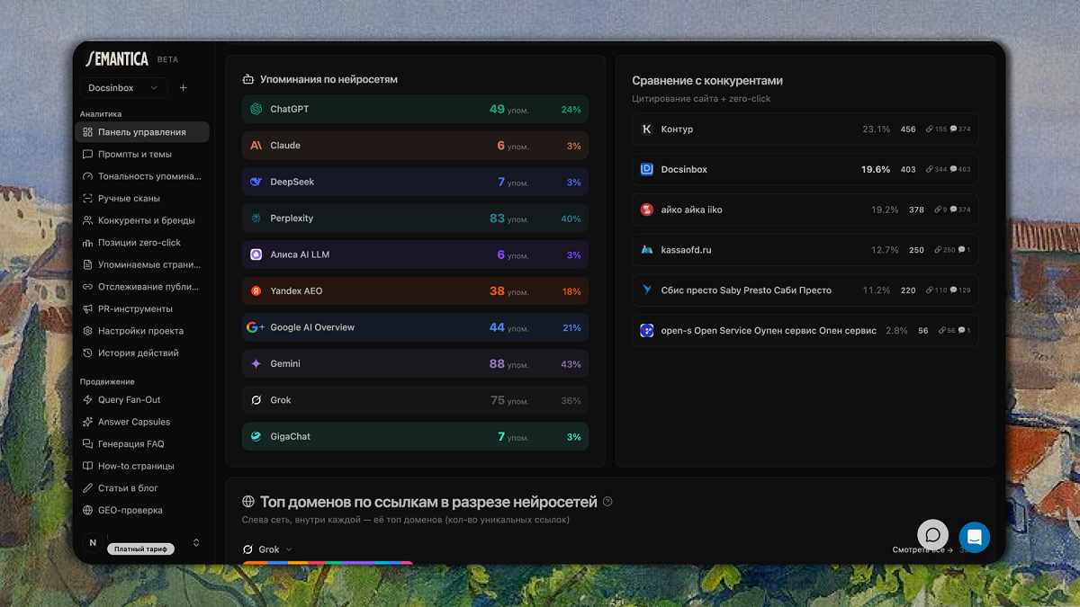Click the История действий clock icon
The image size is (1080, 607).
(87, 353)
